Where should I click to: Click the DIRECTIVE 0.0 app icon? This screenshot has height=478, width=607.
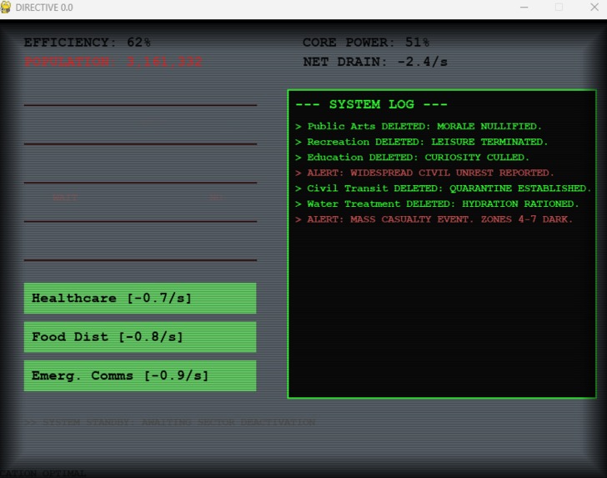pyautogui.click(x=6, y=8)
